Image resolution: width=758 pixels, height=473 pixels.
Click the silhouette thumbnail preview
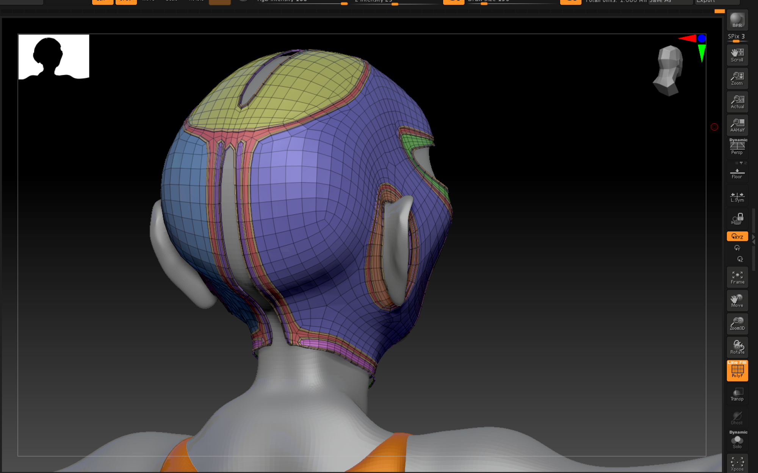[x=54, y=57]
